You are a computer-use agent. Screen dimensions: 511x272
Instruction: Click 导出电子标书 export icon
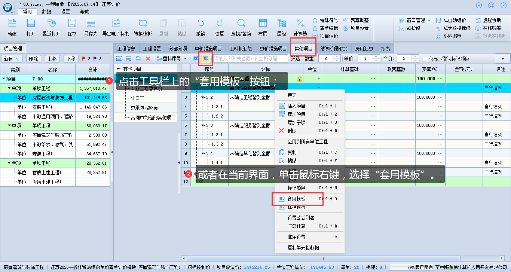click(x=116, y=27)
